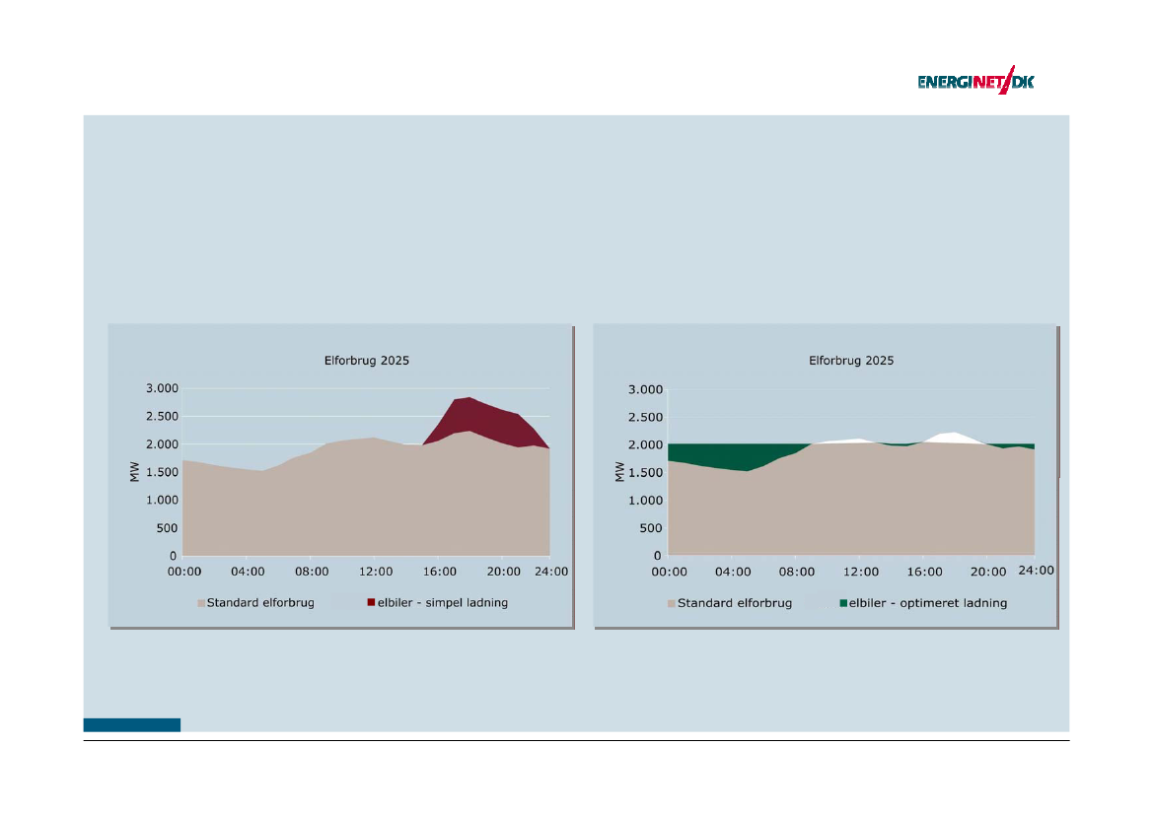Click the left chart's 'Elforbrug 2025' title
The image size is (1153, 814).
367,361
